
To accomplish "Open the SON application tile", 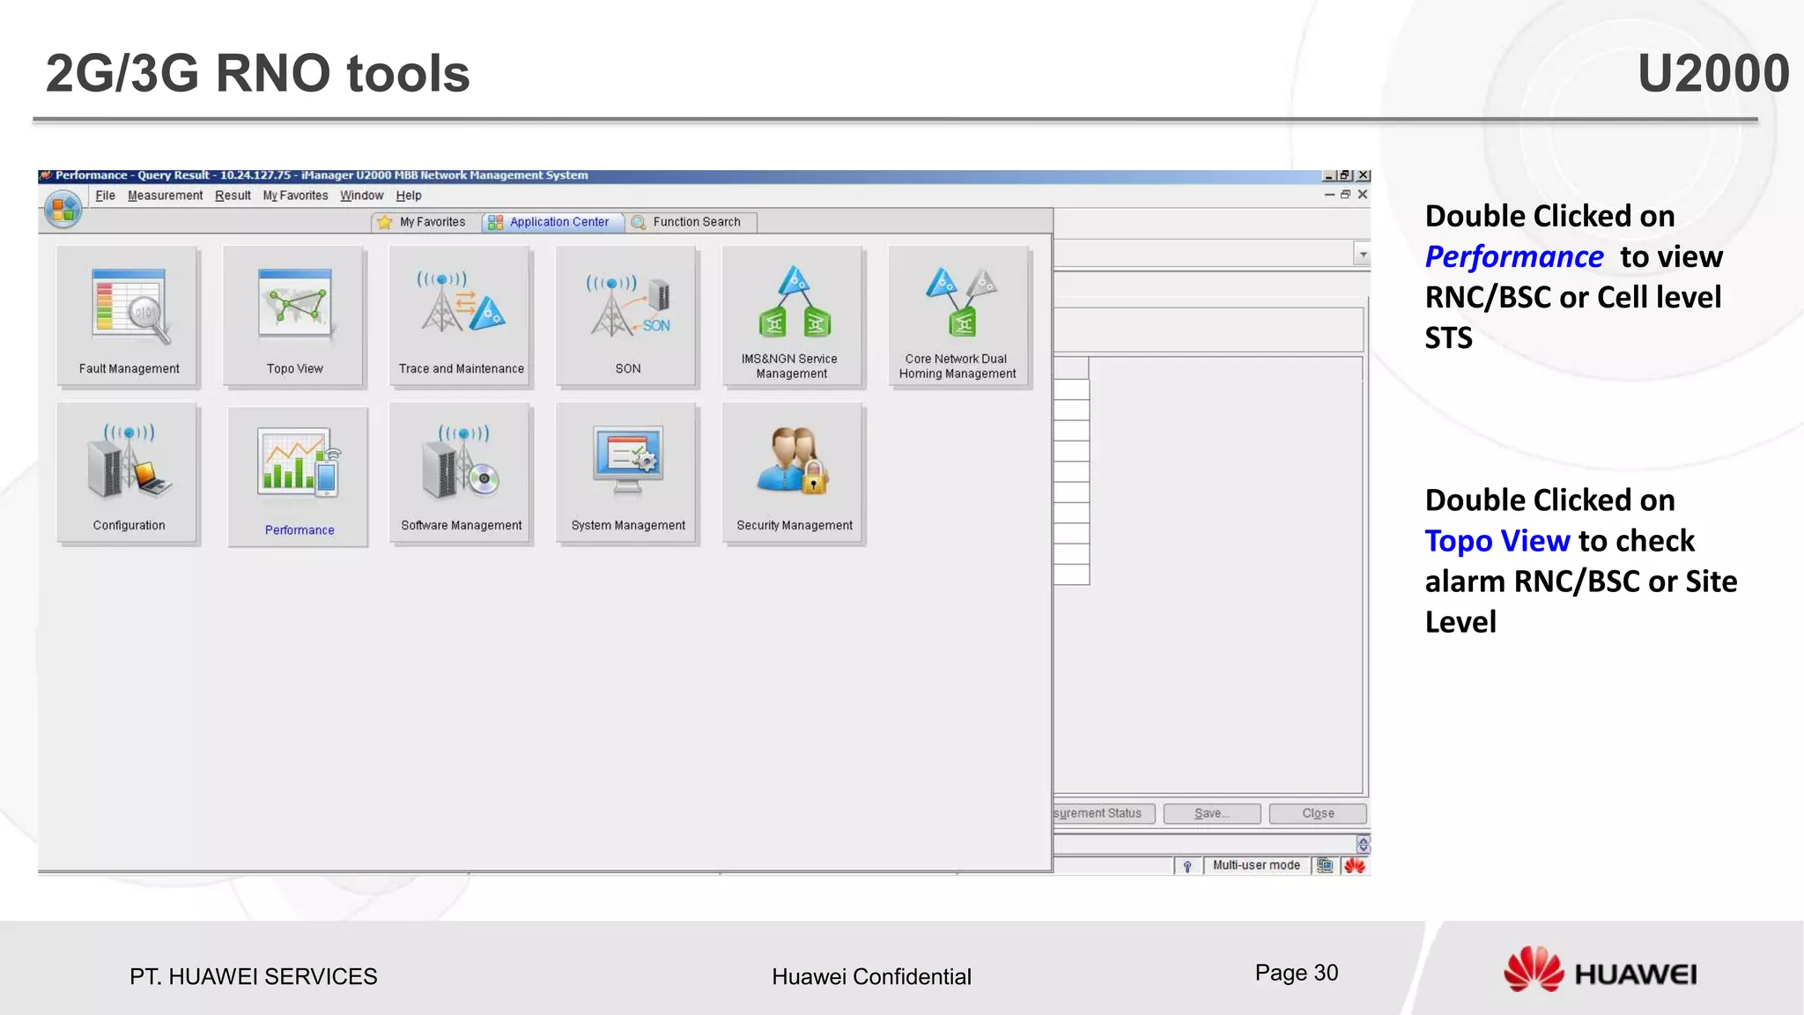I will coord(627,318).
